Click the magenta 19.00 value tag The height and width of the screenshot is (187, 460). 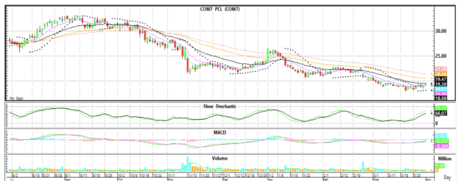click(x=440, y=93)
